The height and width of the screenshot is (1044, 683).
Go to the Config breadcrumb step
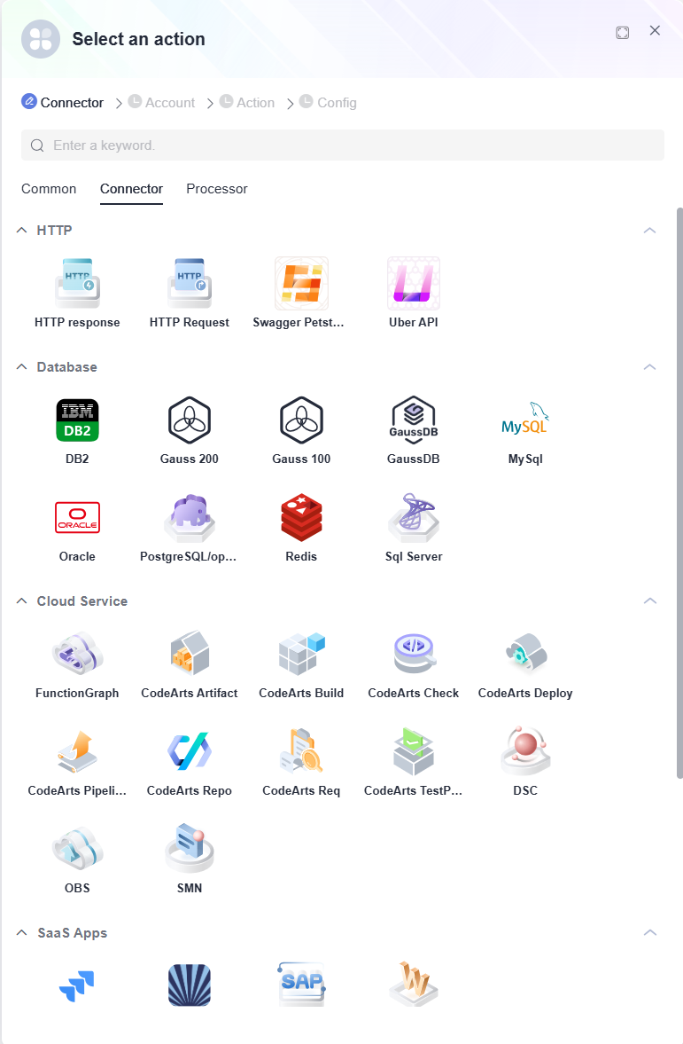tap(329, 103)
